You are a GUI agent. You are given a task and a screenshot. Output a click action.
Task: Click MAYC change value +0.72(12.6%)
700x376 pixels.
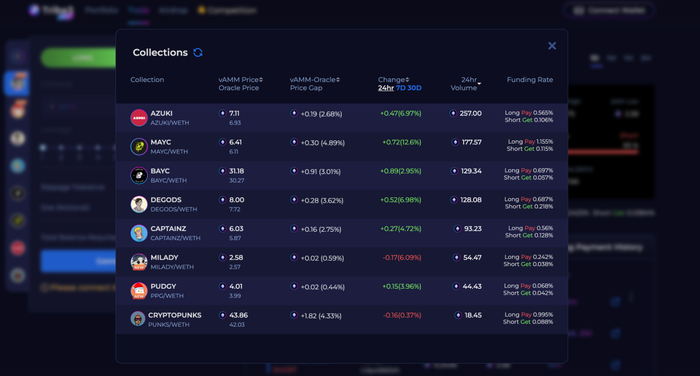(402, 142)
